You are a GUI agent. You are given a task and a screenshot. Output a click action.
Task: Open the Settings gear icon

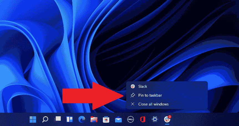155,119
